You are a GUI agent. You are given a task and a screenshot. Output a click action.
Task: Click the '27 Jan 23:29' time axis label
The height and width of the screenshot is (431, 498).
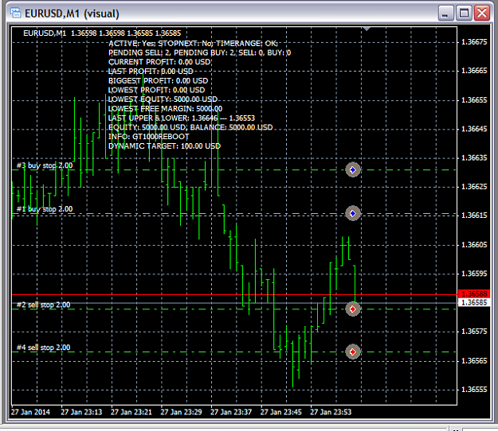pos(181,412)
